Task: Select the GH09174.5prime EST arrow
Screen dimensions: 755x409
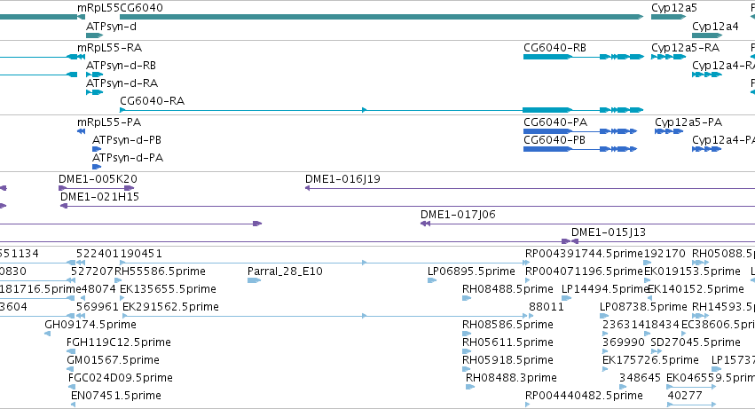Action: click(48, 334)
